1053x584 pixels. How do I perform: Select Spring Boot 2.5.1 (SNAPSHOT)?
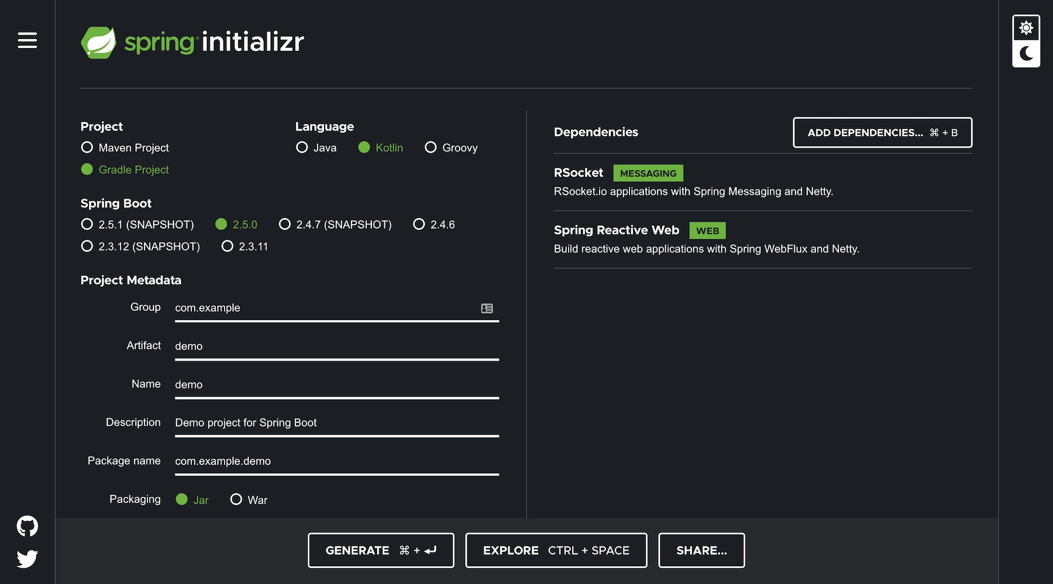click(x=137, y=224)
